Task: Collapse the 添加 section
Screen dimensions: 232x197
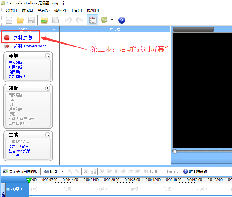Action: pyautogui.click(x=48, y=56)
